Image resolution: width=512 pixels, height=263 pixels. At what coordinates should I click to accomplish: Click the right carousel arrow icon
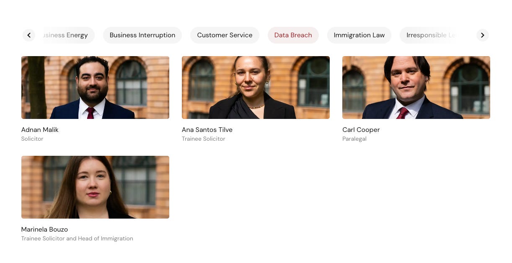click(x=482, y=35)
